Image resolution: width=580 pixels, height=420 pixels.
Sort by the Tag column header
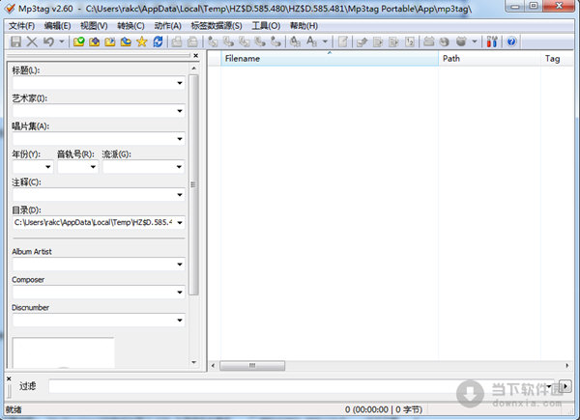click(x=557, y=58)
